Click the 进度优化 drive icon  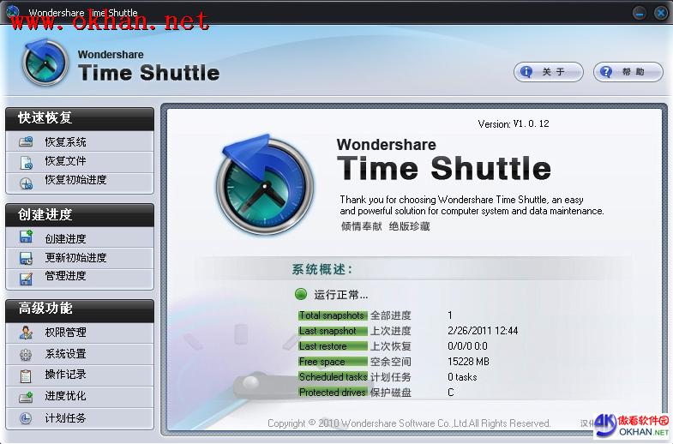26,397
